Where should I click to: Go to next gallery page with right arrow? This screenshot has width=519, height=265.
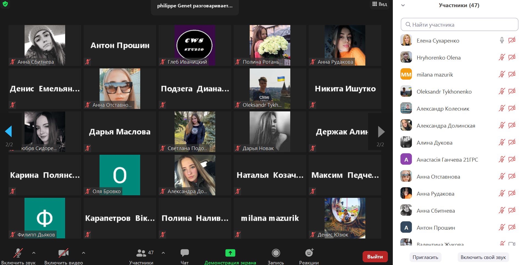381,132
